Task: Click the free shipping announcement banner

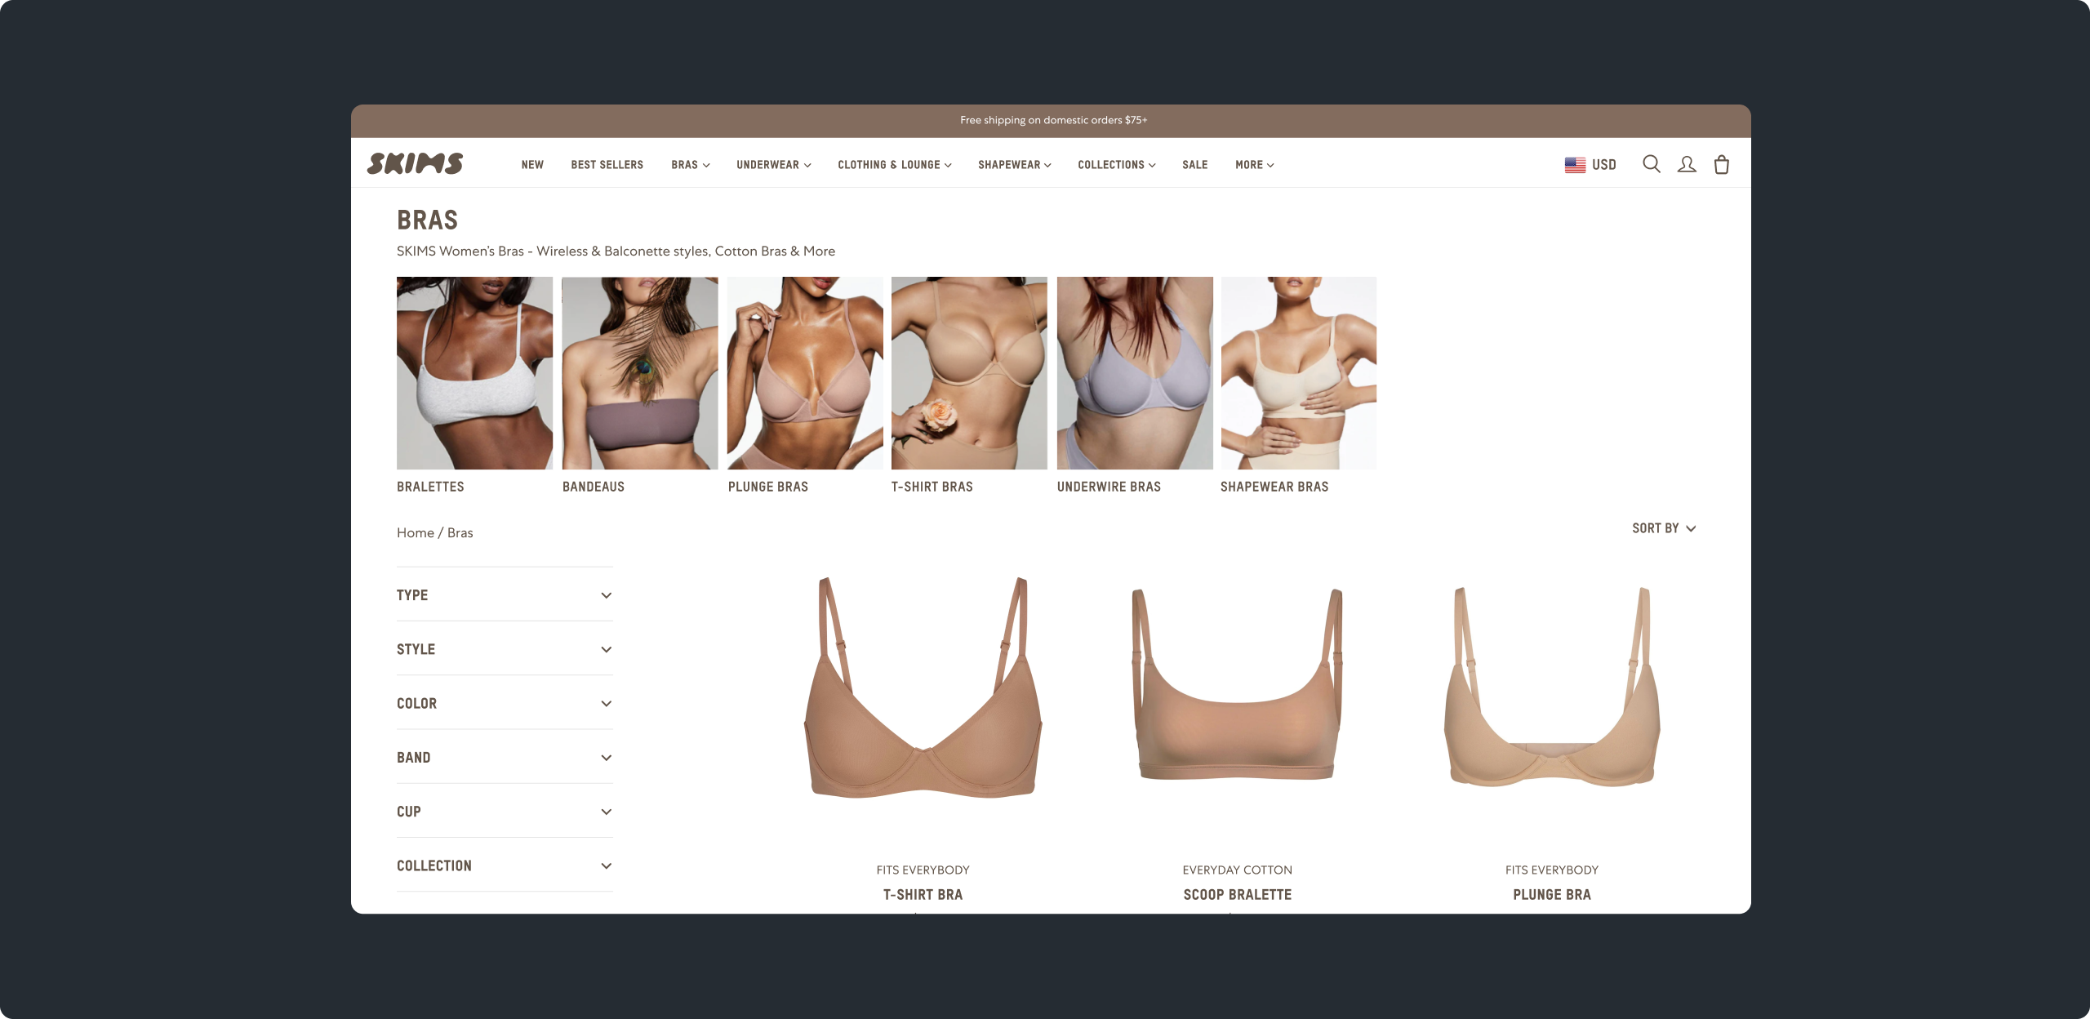Action: pyautogui.click(x=1052, y=121)
